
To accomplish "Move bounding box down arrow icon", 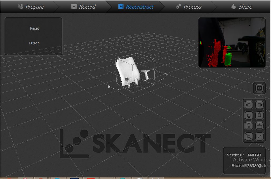I will pos(249,115).
